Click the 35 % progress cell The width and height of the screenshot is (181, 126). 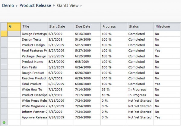click(x=113, y=90)
